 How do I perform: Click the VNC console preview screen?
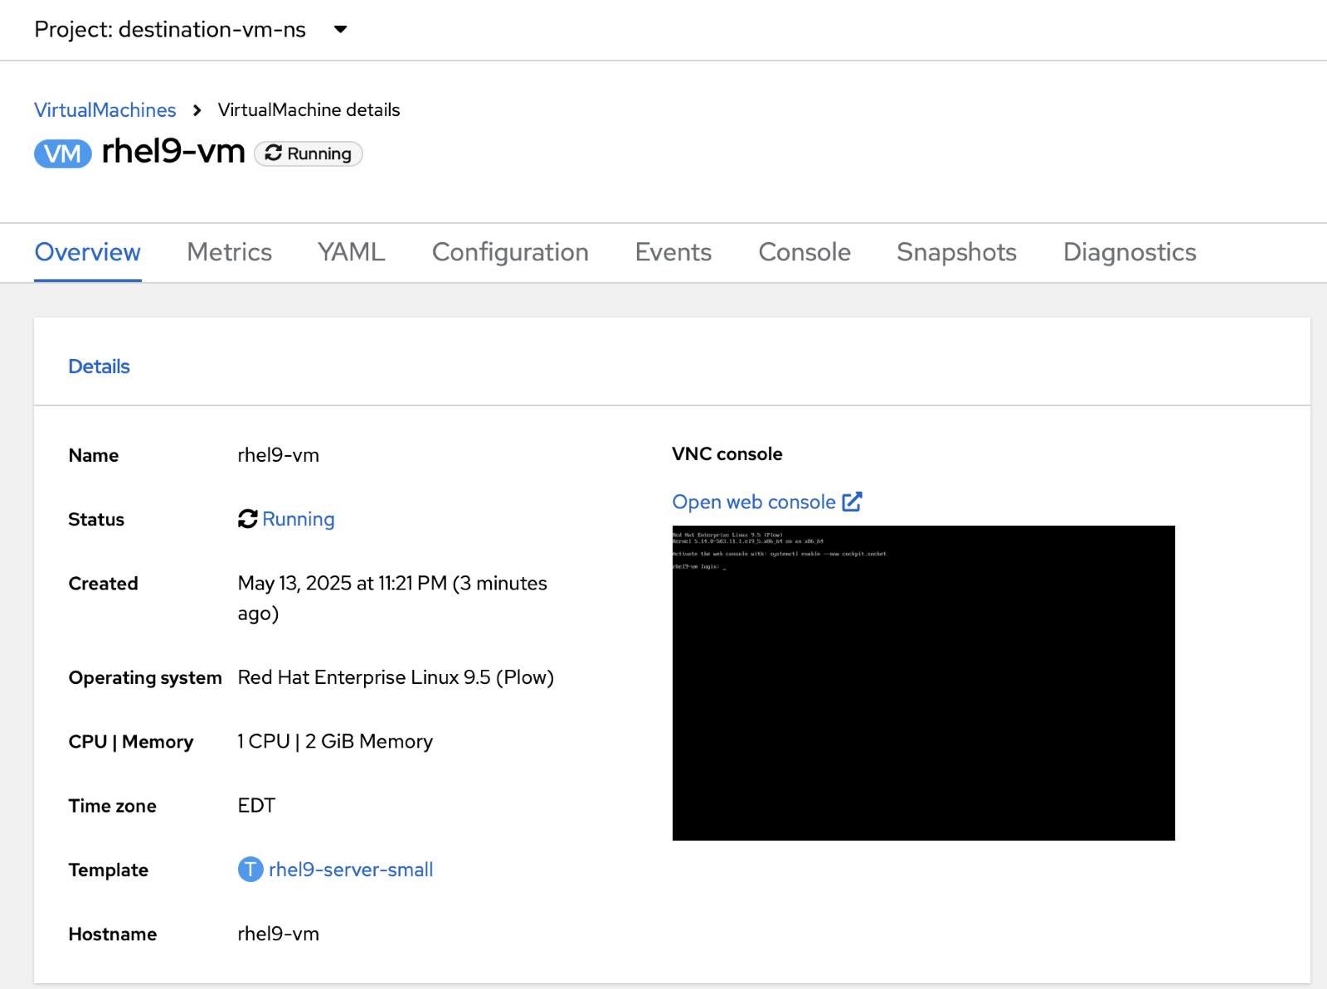pos(923,682)
